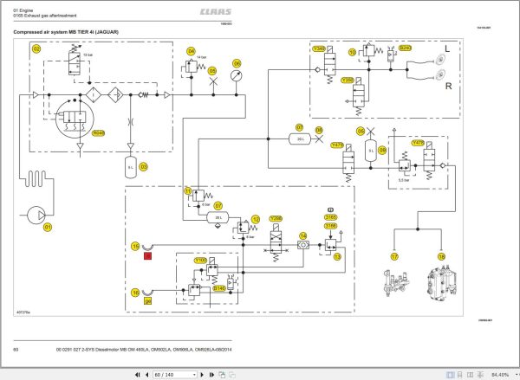
Task: Click callout 02 in the air dryer box
Action: point(36,49)
